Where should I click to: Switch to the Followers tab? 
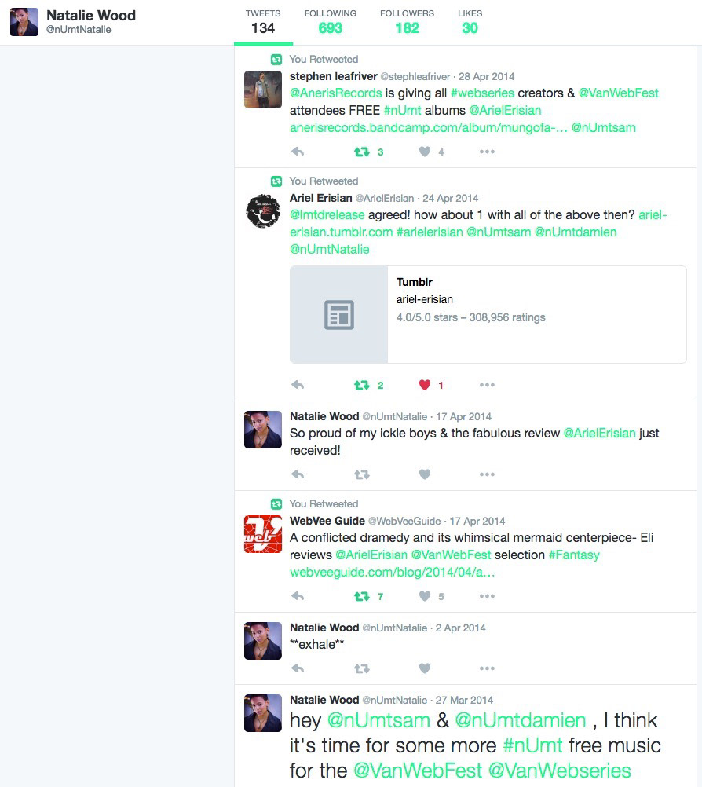(407, 22)
